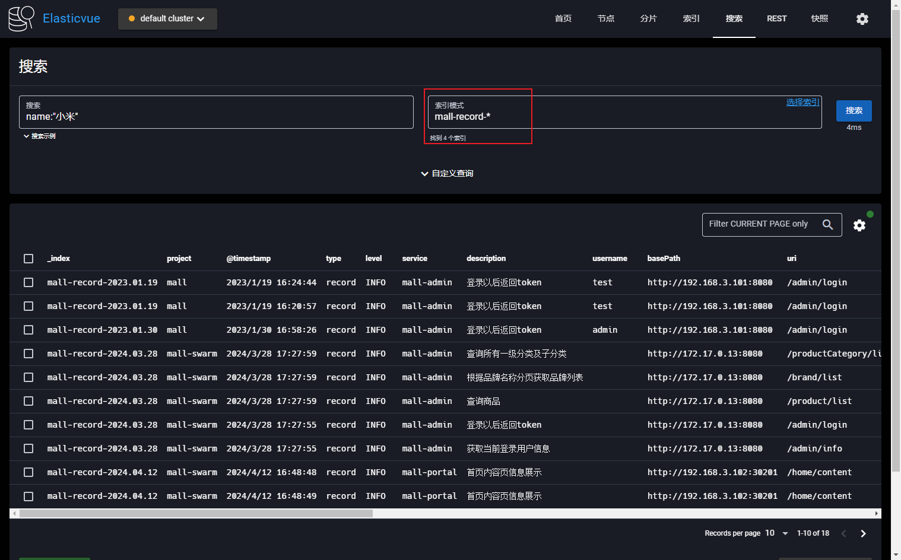Check the first mall-record-2023.01.19 row

[x=28, y=282]
